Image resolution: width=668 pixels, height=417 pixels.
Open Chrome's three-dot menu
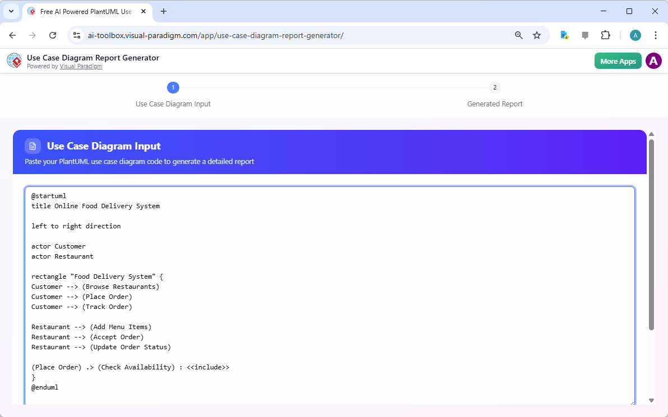656,35
